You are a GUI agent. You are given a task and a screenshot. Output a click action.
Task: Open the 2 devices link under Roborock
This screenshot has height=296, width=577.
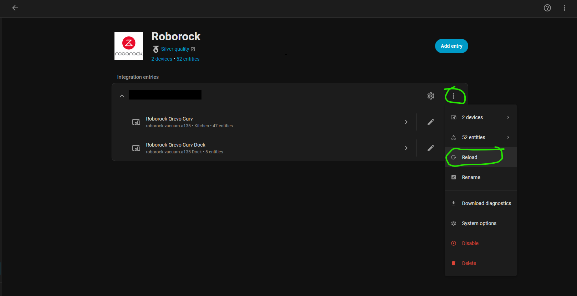[162, 59]
